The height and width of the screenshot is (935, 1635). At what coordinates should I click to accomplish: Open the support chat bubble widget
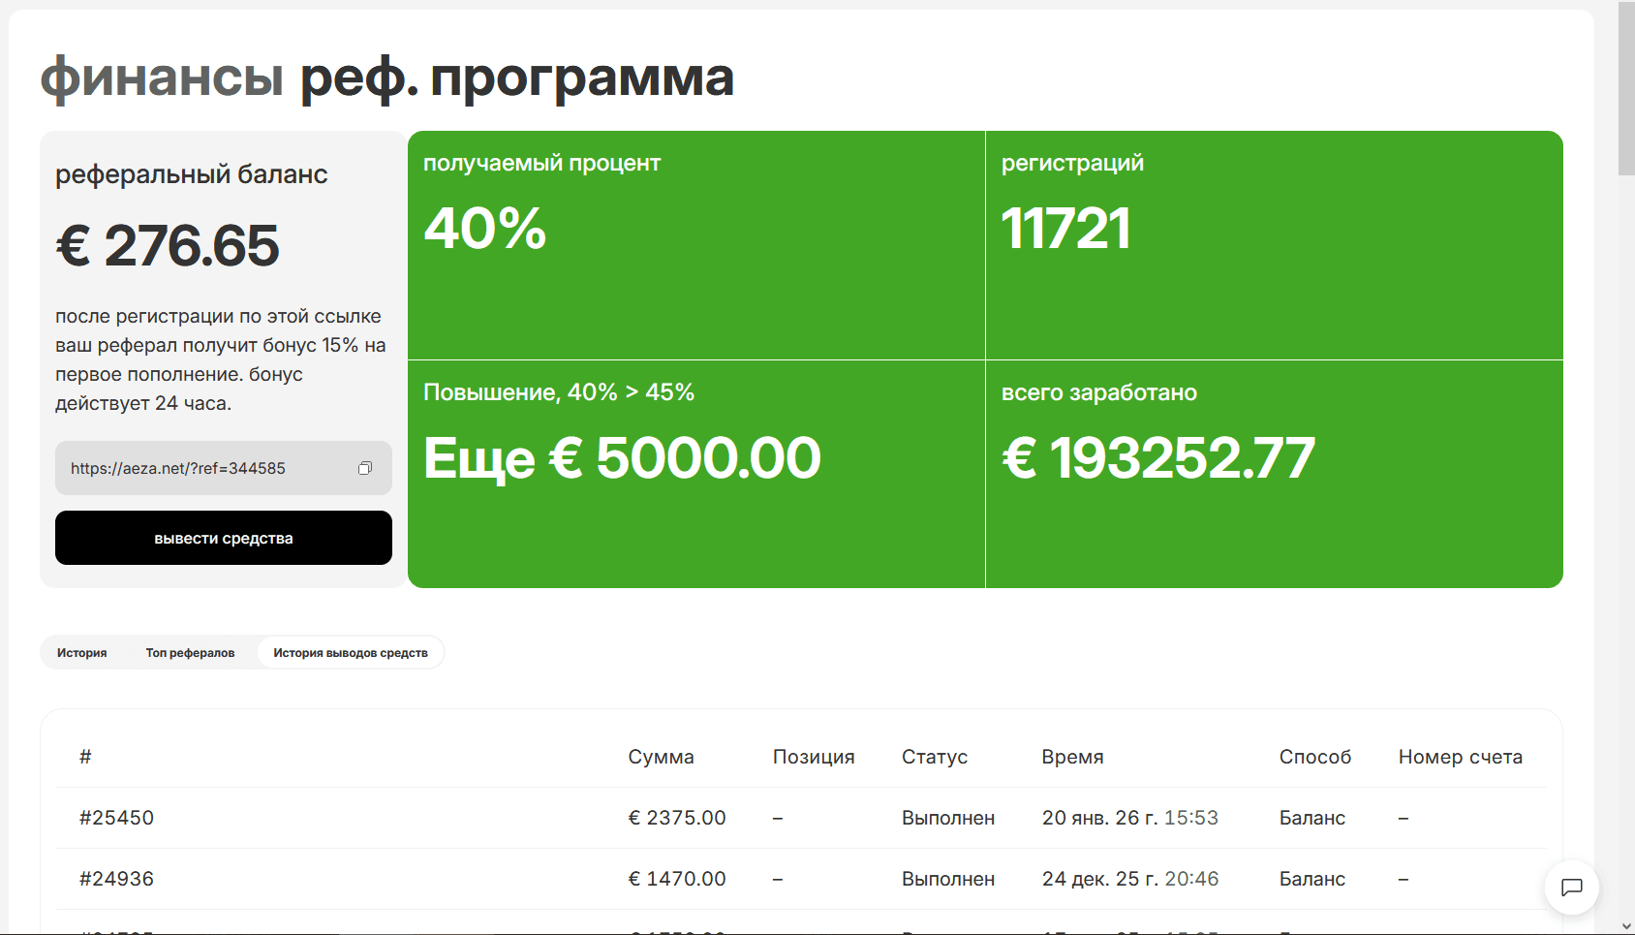tap(1571, 887)
